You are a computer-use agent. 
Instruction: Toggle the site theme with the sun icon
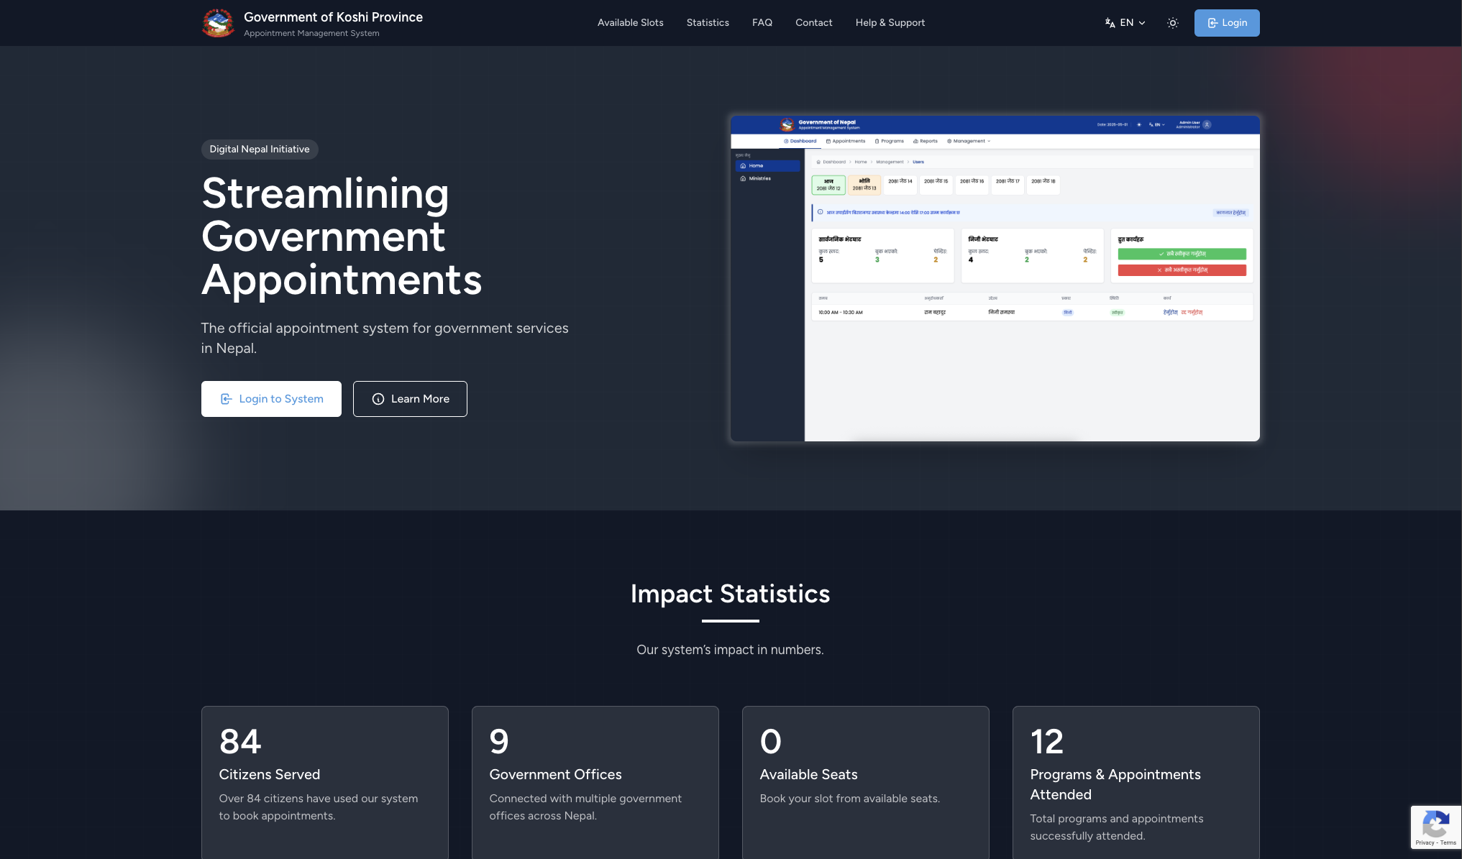(1172, 22)
